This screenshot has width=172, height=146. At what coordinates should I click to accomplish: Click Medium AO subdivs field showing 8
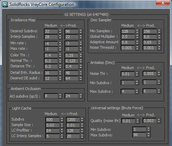(x=51, y=96)
